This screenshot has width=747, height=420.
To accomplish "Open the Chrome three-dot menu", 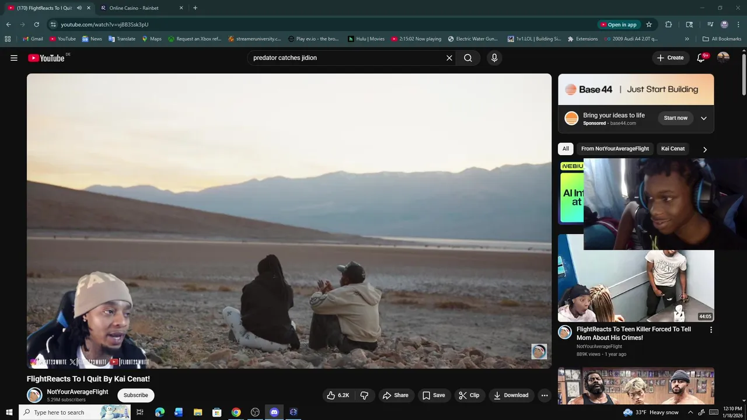I will click(738, 24).
